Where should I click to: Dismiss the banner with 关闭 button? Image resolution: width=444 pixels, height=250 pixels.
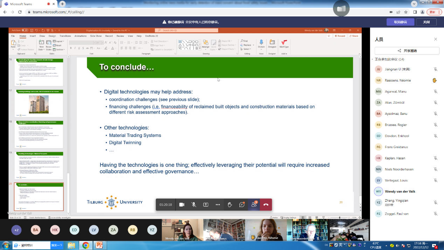pos(426,22)
